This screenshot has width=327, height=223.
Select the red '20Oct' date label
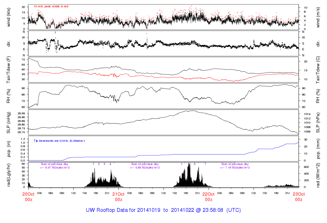[28, 194]
